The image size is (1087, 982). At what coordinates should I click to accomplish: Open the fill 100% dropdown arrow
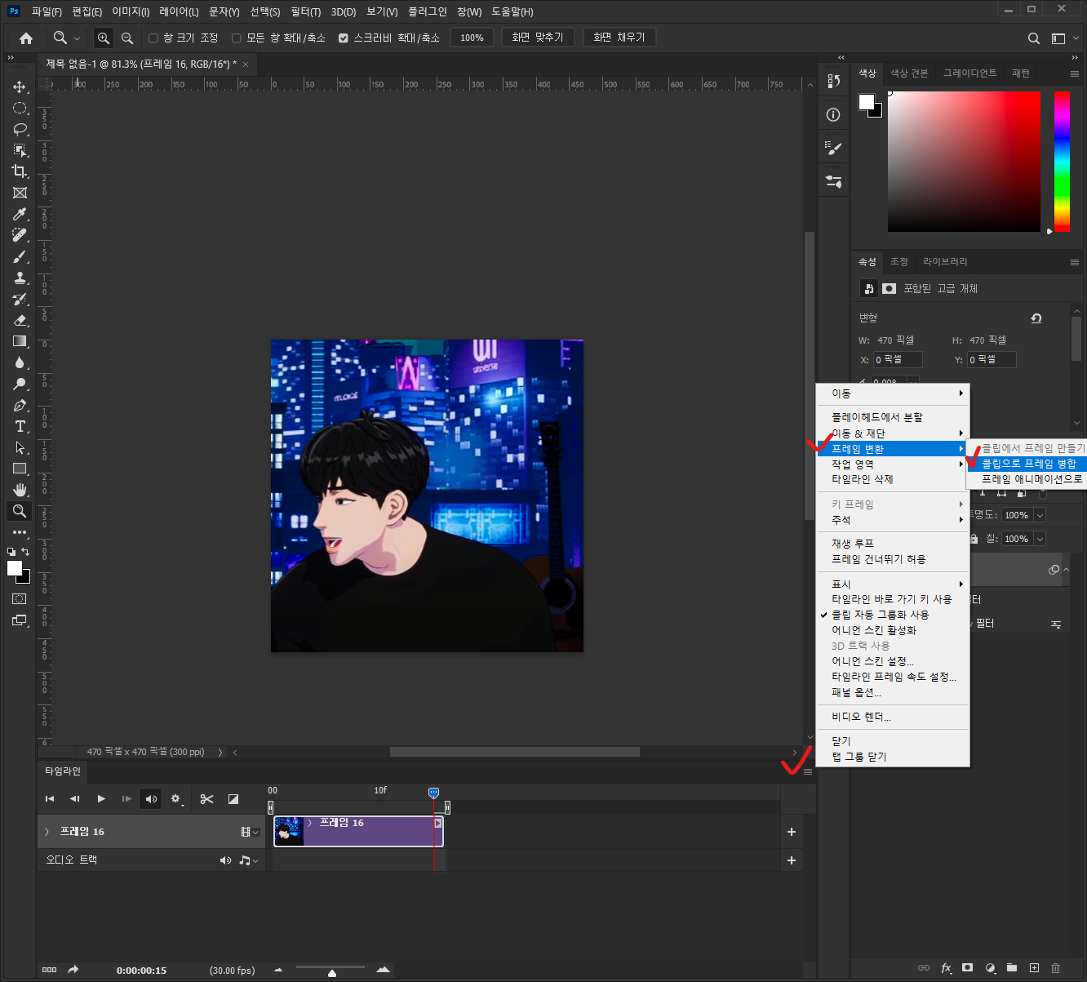pyautogui.click(x=1040, y=539)
